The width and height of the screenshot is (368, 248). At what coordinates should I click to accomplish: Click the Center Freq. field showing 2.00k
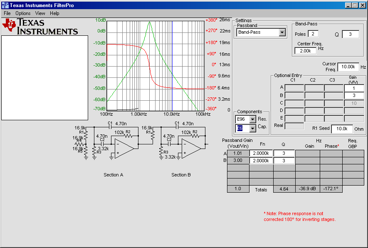[305, 51]
